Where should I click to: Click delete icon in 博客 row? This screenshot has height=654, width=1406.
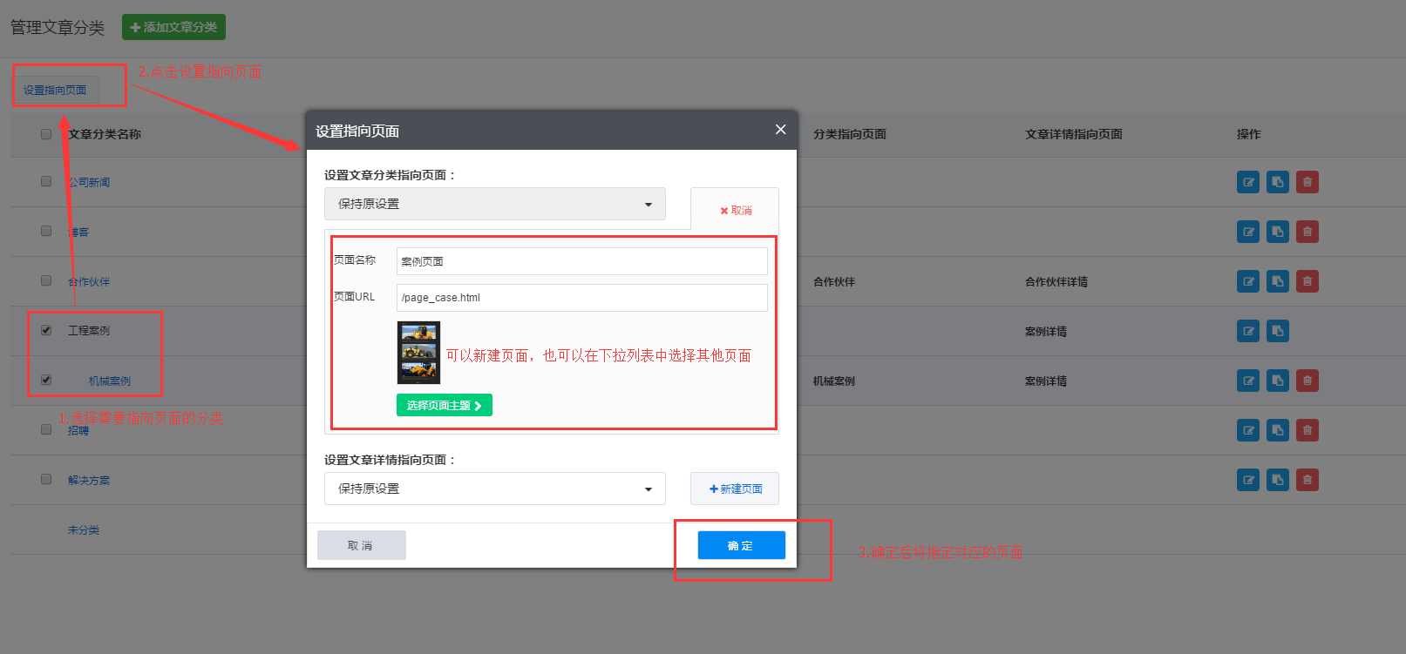pyautogui.click(x=1307, y=232)
